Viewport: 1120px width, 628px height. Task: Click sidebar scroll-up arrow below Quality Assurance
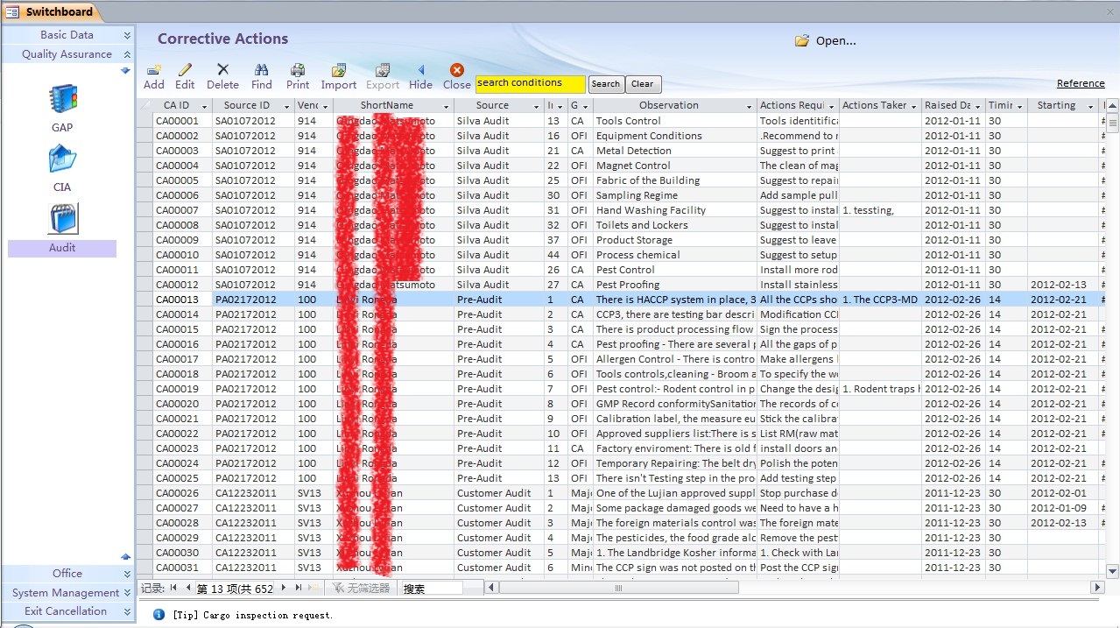pyautogui.click(x=125, y=71)
